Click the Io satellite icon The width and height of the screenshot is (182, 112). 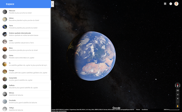pyautogui.click(x=5, y=64)
